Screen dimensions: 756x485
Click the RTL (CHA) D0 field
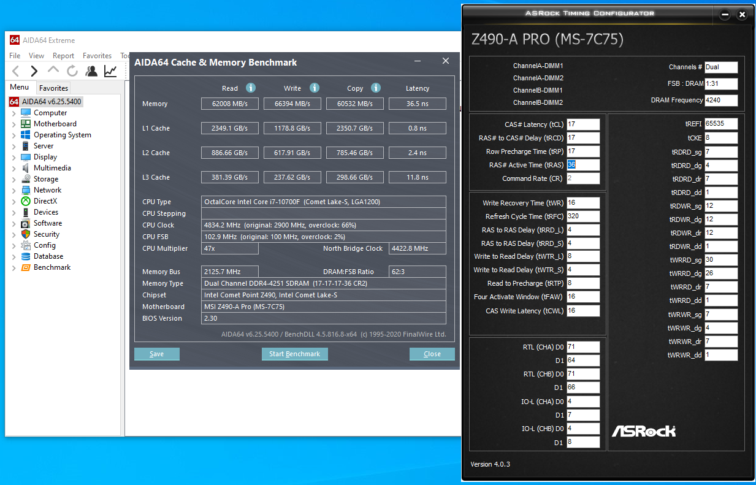point(583,347)
